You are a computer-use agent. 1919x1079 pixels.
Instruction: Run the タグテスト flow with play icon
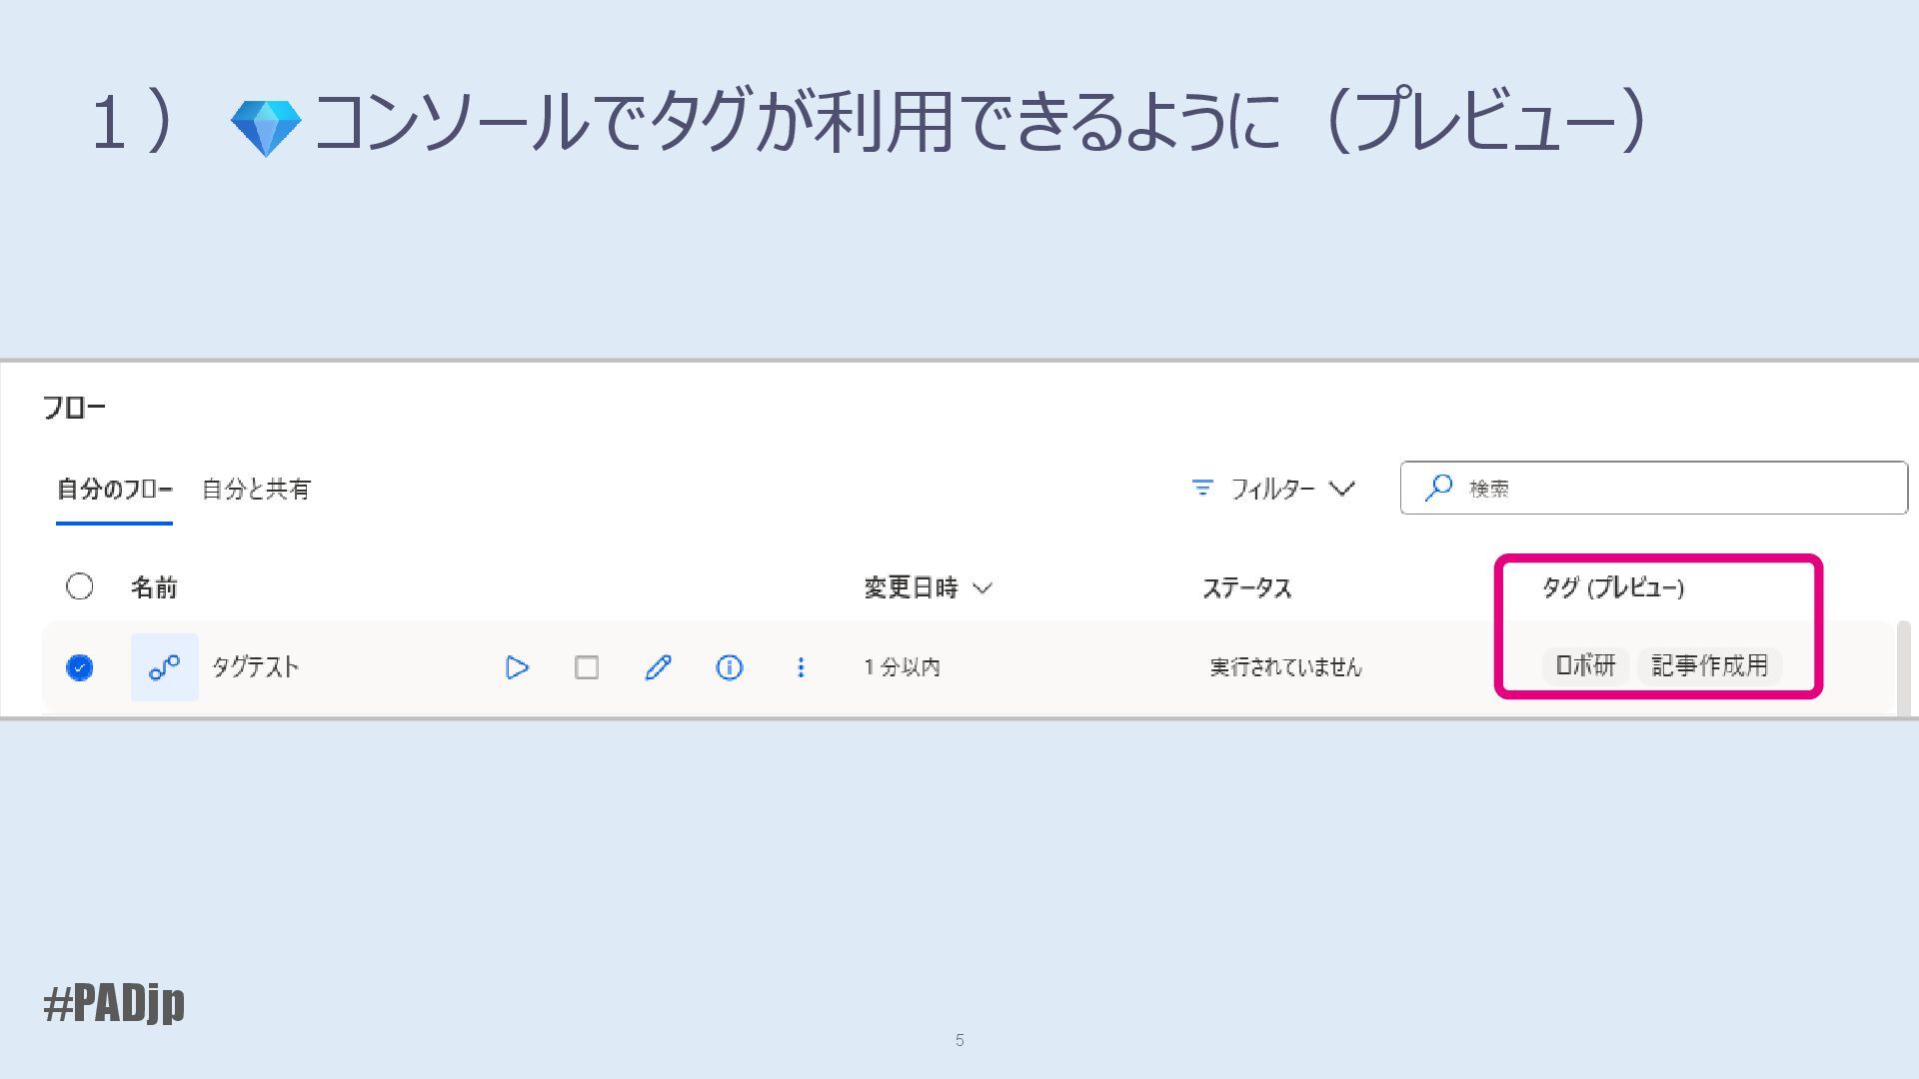pyautogui.click(x=517, y=667)
